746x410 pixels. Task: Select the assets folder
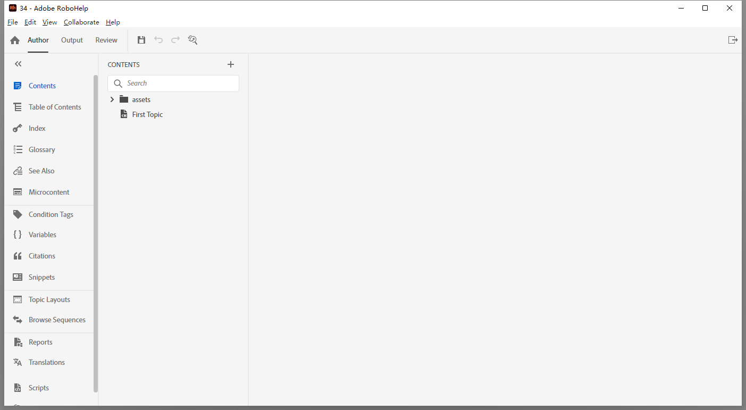[141, 99]
